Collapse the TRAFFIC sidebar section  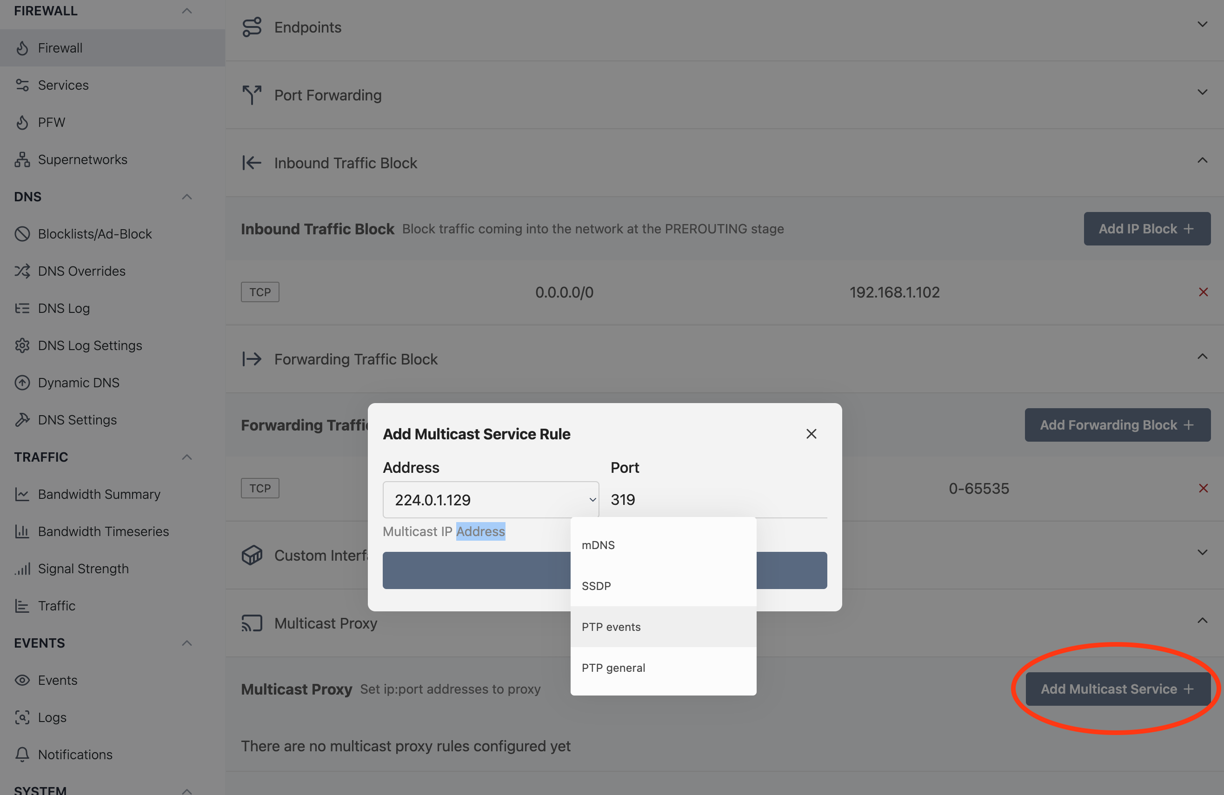click(x=187, y=457)
